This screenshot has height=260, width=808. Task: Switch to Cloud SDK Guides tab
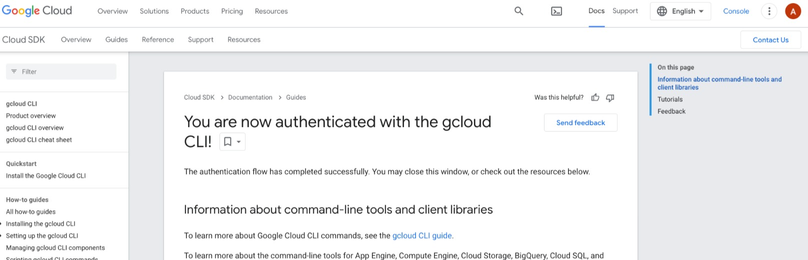point(116,39)
